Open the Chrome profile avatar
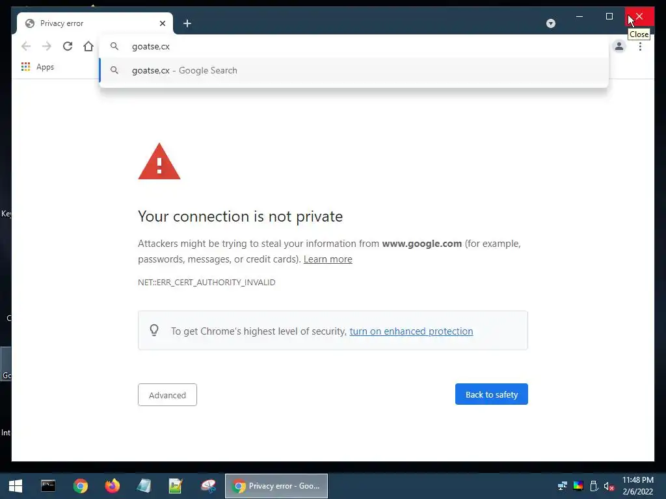The height and width of the screenshot is (499, 666). point(619,46)
